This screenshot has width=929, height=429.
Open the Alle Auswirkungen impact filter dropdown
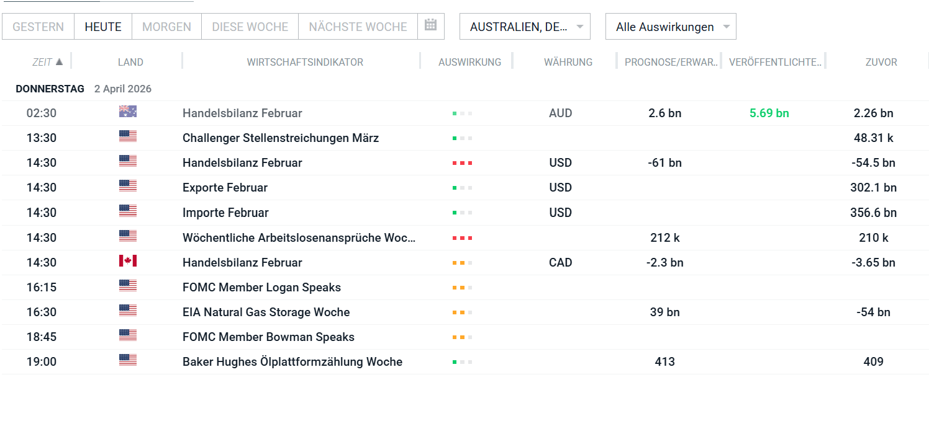click(671, 26)
